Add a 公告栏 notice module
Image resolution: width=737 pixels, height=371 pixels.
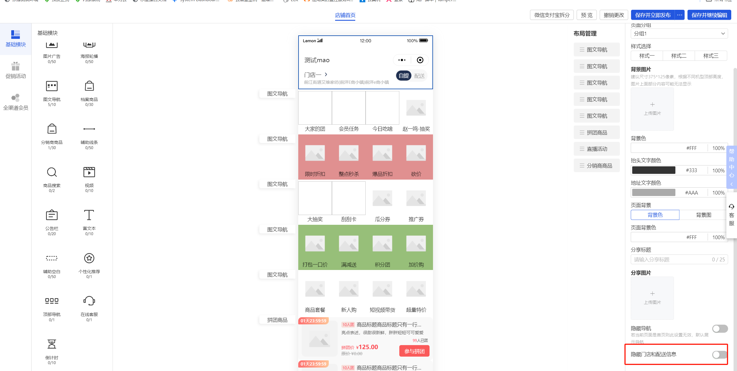coord(52,222)
